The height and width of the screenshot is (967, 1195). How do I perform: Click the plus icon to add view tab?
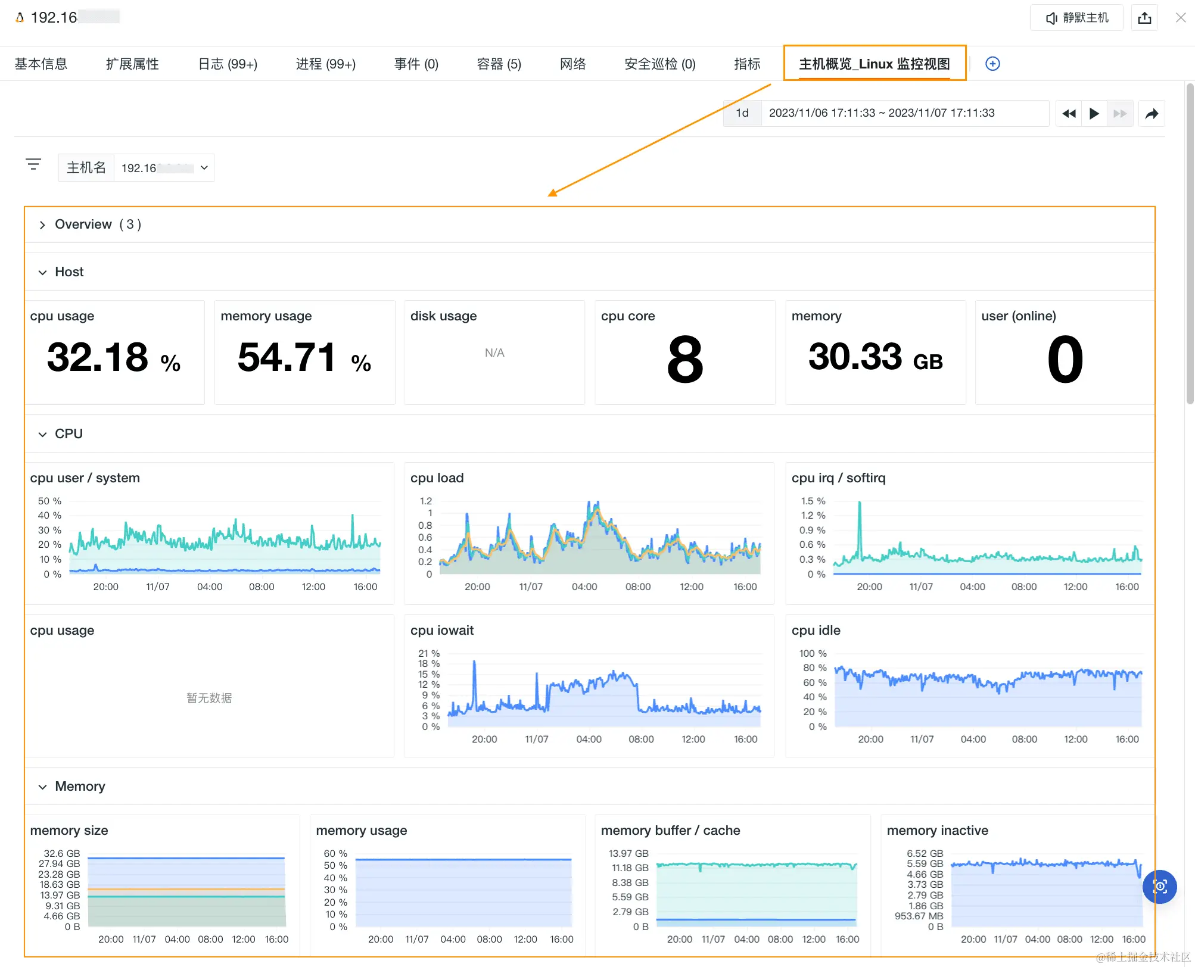(x=992, y=64)
